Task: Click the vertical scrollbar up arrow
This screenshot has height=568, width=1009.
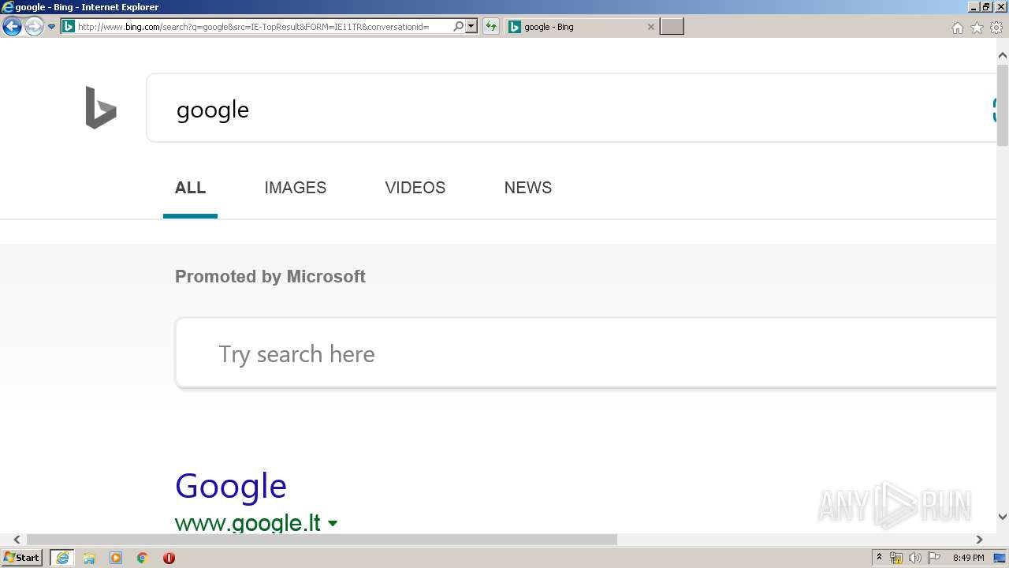Action: pos(1003,55)
